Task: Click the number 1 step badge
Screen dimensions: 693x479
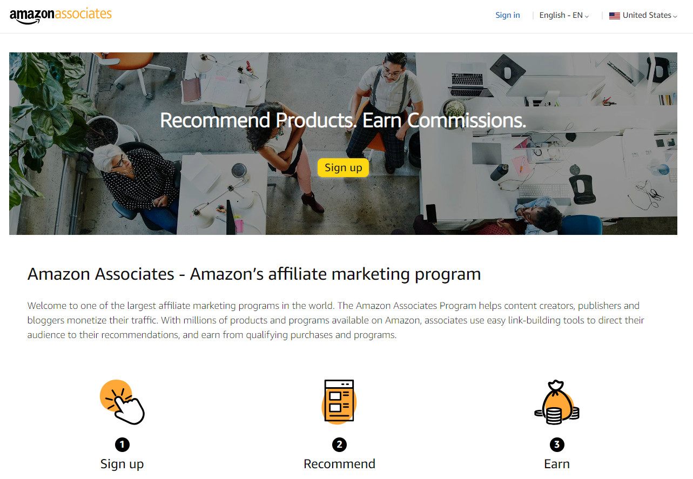Action: coord(122,444)
